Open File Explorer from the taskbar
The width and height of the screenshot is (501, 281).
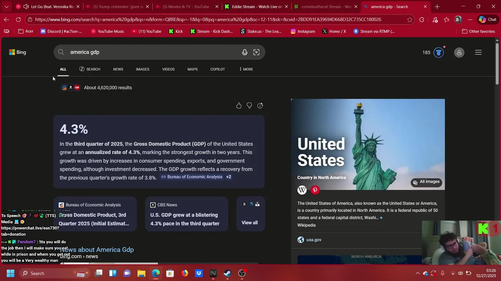pos(141,273)
